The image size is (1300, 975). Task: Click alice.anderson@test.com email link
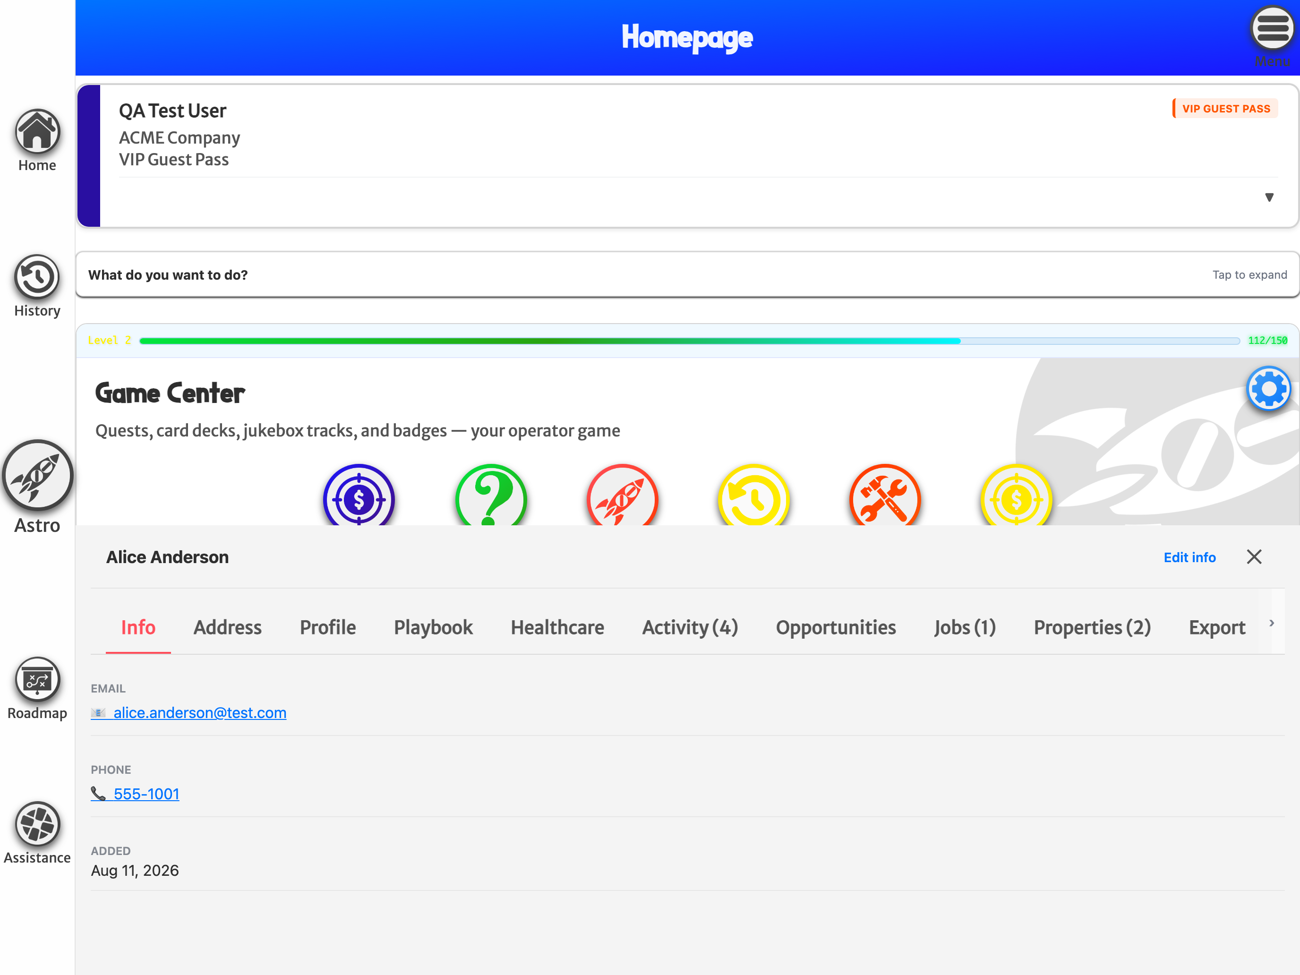pyautogui.click(x=200, y=713)
